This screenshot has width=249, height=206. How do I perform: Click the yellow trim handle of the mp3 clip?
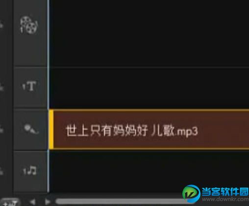click(51, 129)
